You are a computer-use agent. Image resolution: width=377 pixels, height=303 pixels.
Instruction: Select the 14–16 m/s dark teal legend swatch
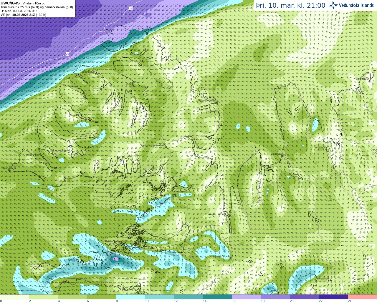point(218,297)
